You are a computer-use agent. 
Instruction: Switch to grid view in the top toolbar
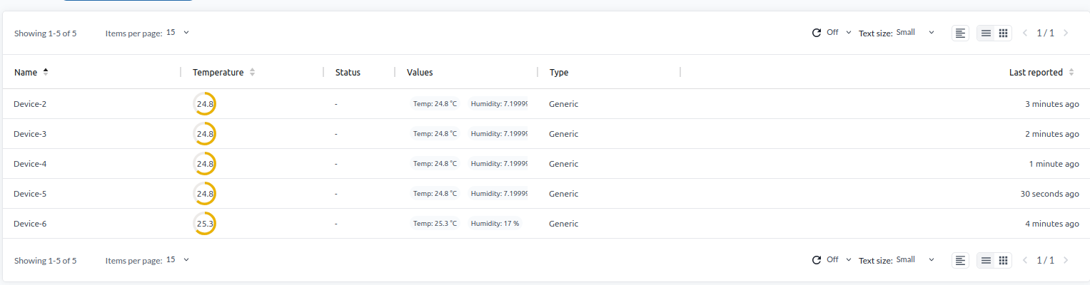coord(1003,33)
